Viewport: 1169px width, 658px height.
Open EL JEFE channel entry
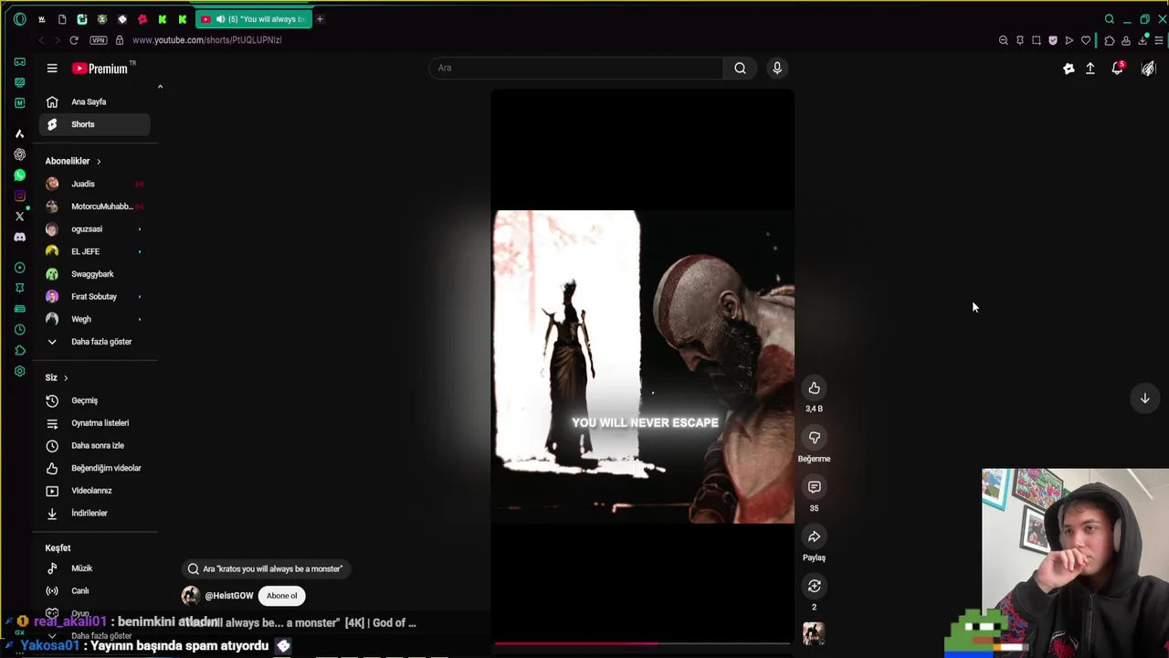(95, 251)
